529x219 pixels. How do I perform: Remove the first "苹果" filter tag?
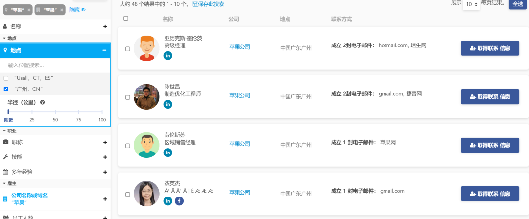[30, 10]
